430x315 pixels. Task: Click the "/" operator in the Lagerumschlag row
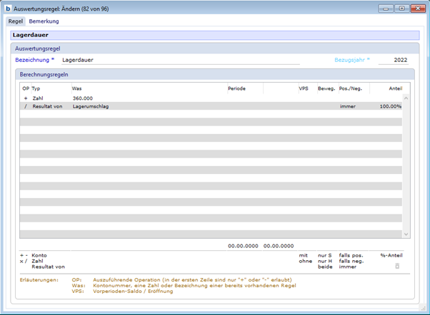(x=26, y=106)
